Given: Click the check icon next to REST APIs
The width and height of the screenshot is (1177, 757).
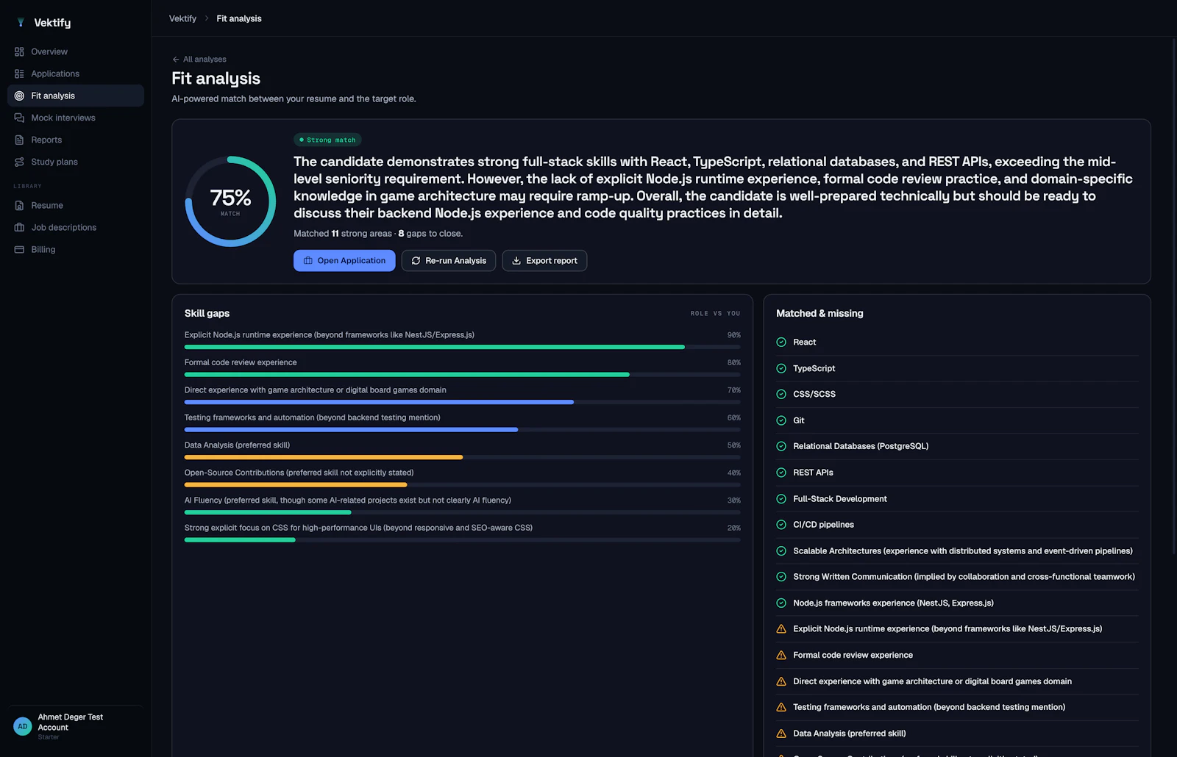Looking at the screenshot, I should coord(781,473).
